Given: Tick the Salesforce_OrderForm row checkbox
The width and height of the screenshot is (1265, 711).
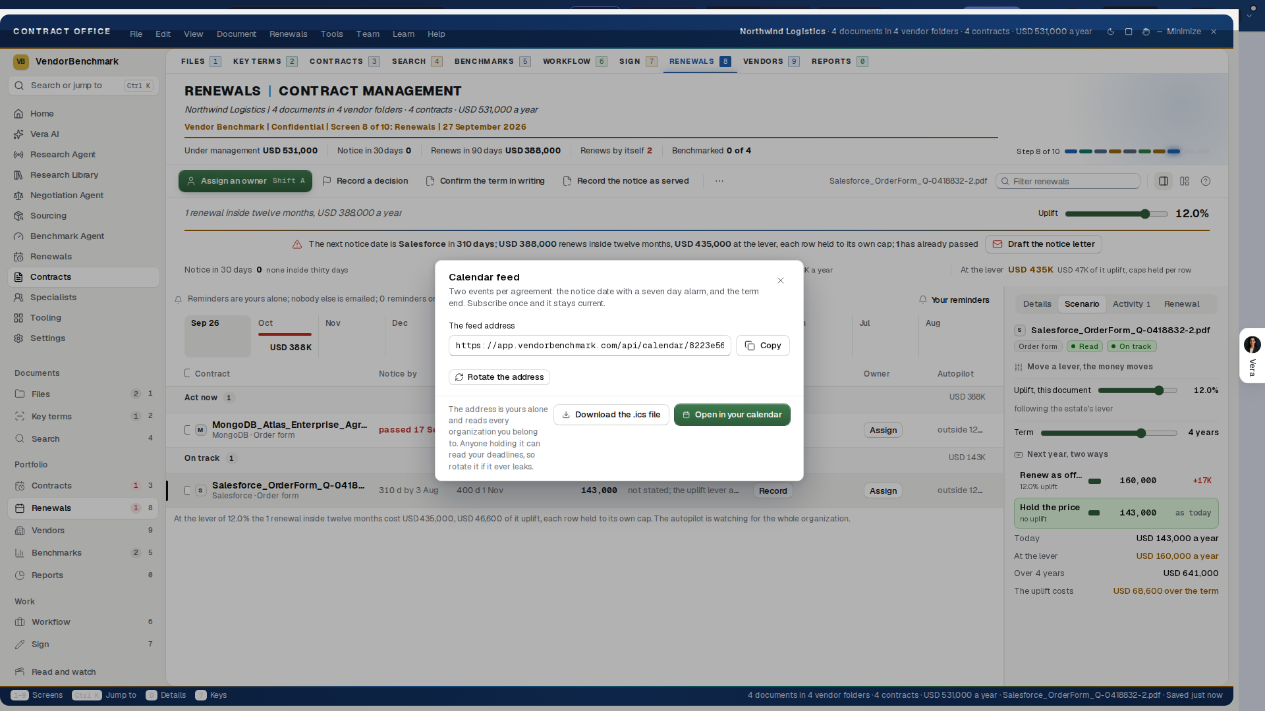Looking at the screenshot, I should coord(188,490).
